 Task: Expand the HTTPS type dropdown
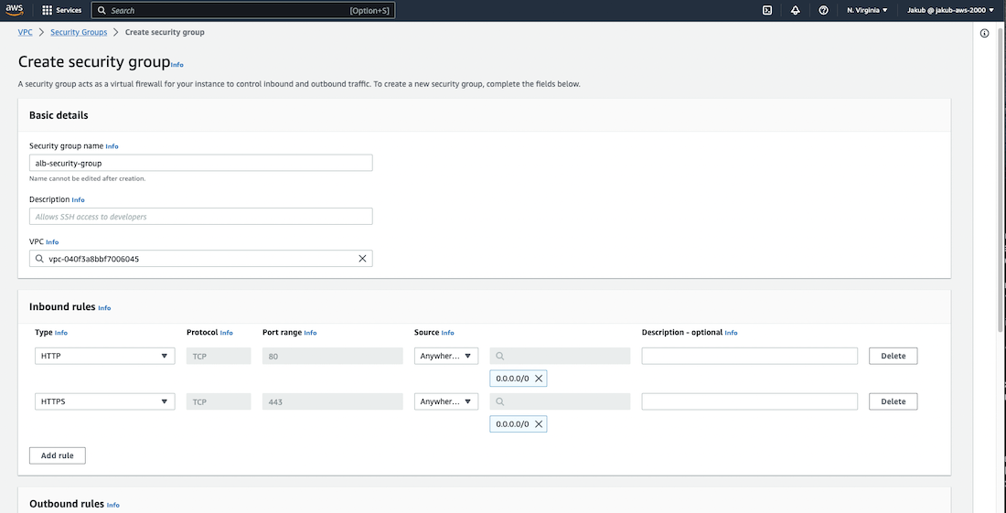coord(104,401)
